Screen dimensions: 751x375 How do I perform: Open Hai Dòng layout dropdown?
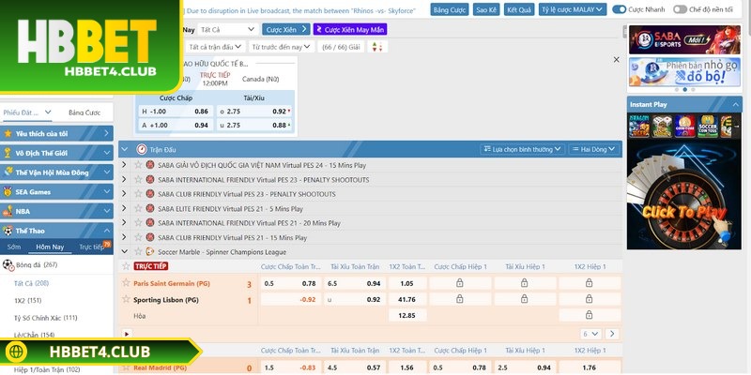pyautogui.click(x=594, y=150)
